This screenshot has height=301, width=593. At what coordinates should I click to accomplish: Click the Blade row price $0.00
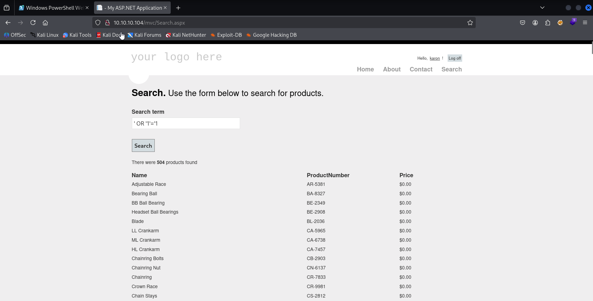[405, 221]
